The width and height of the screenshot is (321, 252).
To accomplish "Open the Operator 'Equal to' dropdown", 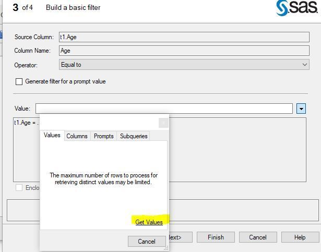I will tap(184, 65).
